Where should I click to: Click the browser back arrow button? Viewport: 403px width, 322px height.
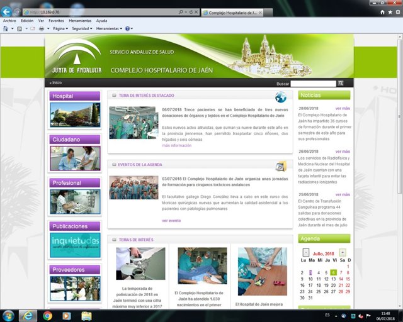7,12
